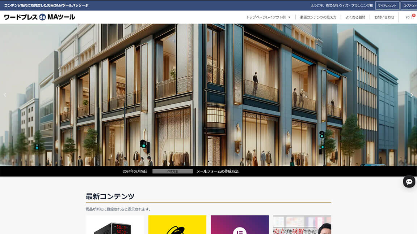Viewport: 417px width, 234px height.
Task: Expand the トップページレイアウト例 dropdown arrow
Action: 289,17
